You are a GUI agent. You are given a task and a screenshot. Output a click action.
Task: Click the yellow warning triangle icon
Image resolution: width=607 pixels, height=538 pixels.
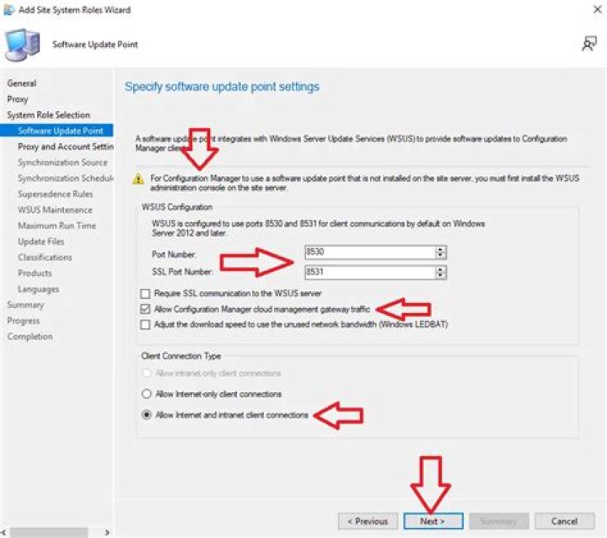point(138,179)
